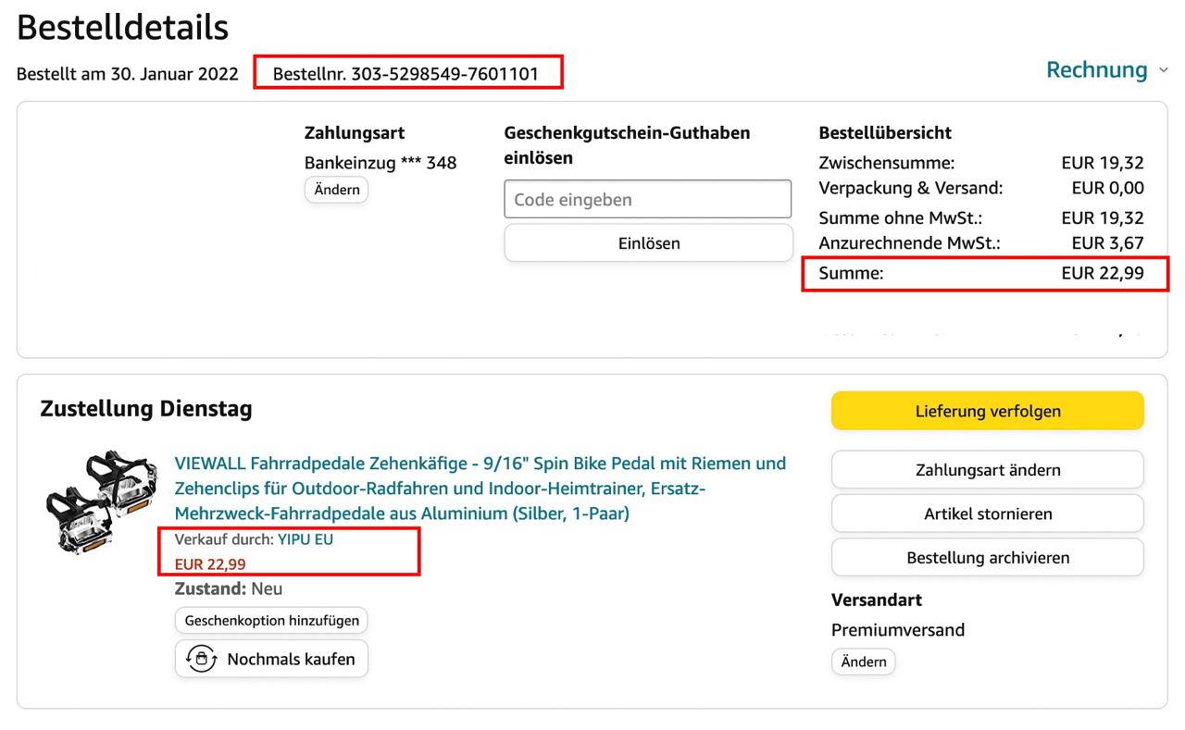1185x730 pixels.
Task: Click the Bestellung archivieren button
Action: (x=987, y=558)
